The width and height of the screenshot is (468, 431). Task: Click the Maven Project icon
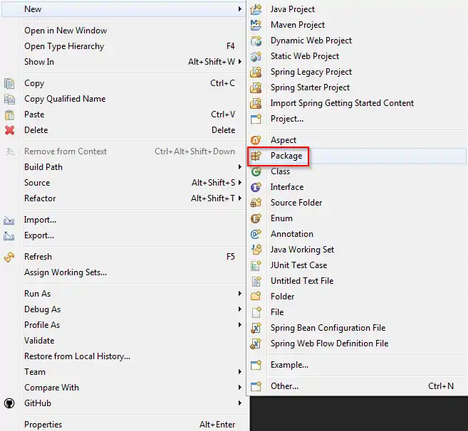256,25
